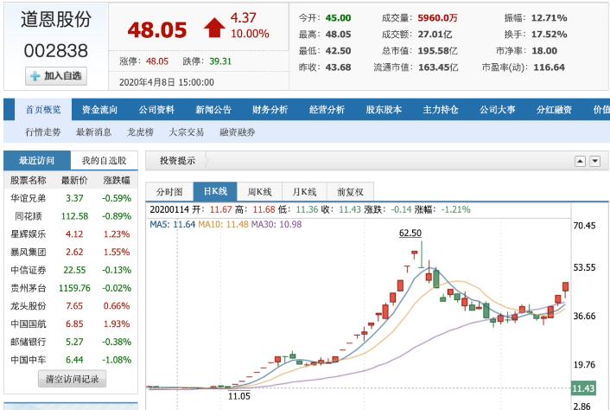
Task: Click the 投资提示 panel title
Action: [177, 160]
